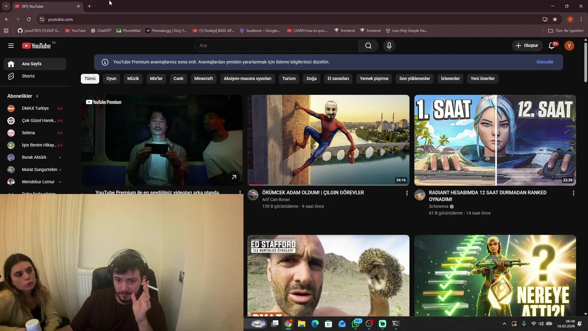Select the Canlı filter chip
This screenshot has height=331, width=588.
click(x=178, y=79)
